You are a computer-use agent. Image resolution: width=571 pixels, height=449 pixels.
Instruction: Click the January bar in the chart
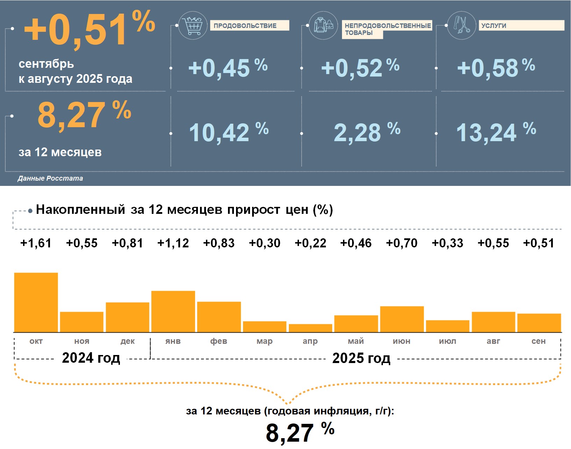(173, 311)
